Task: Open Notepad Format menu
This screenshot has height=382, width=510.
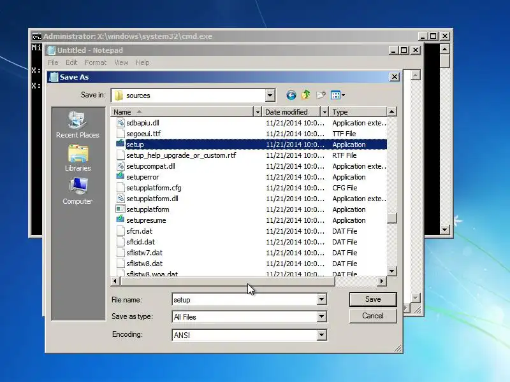Action: click(96, 62)
